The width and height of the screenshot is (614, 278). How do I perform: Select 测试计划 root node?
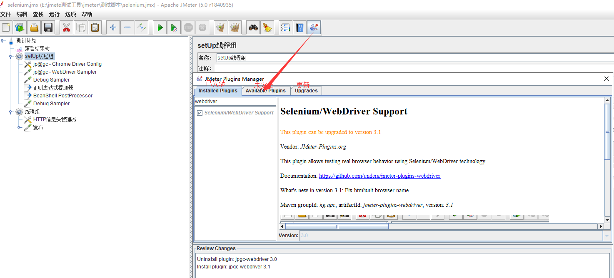click(27, 40)
